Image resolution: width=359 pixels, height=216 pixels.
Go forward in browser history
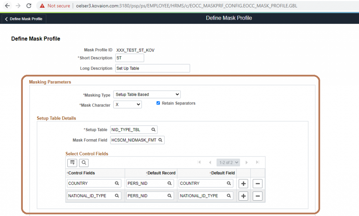tap(18, 6)
